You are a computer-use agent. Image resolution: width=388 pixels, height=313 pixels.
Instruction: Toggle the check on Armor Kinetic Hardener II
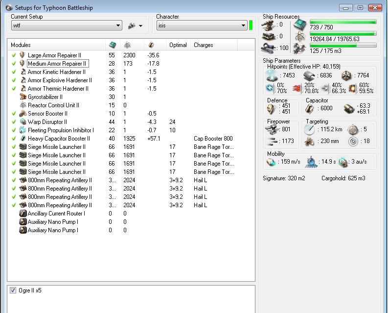(x=14, y=72)
